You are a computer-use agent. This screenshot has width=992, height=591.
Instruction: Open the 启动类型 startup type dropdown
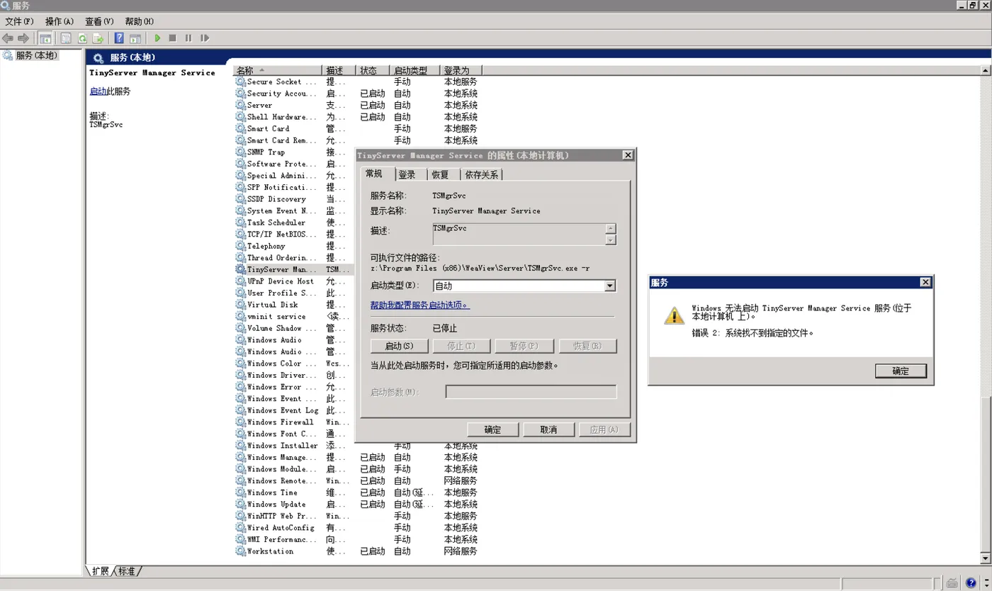[x=609, y=286]
